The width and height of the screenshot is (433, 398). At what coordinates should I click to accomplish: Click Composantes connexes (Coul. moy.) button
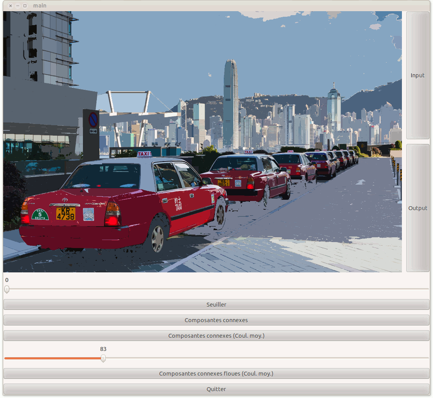coord(216,336)
